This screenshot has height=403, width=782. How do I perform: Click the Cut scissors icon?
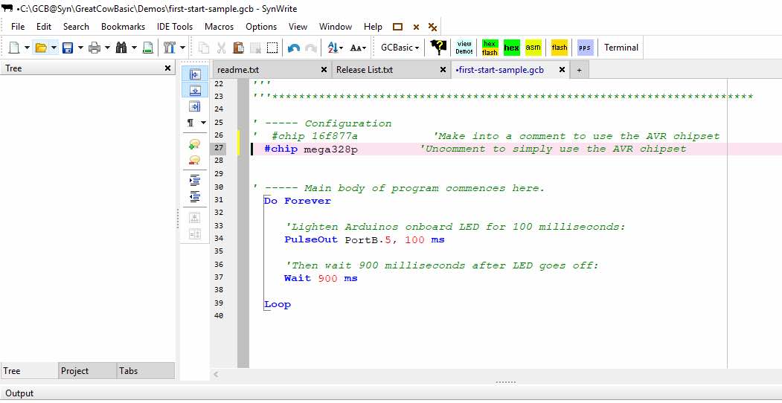coord(222,48)
